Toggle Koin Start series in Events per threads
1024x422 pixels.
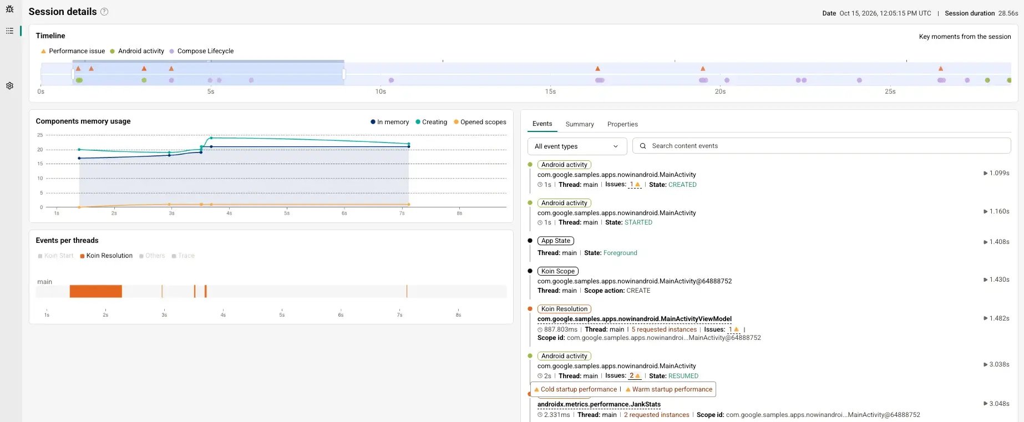point(55,256)
